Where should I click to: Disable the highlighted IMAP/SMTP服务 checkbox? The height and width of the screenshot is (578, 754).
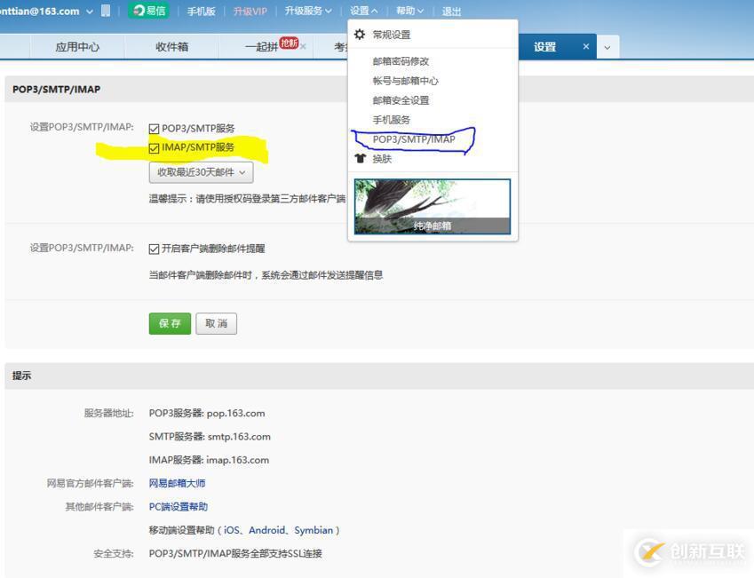coord(154,147)
